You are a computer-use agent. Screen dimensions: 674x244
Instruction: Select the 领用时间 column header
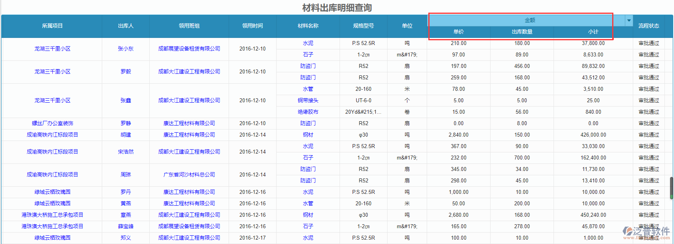(252, 26)
